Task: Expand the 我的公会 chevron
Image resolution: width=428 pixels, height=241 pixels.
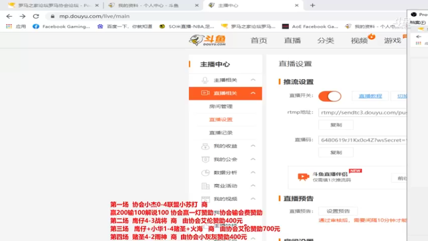Action: coord(253,159)
